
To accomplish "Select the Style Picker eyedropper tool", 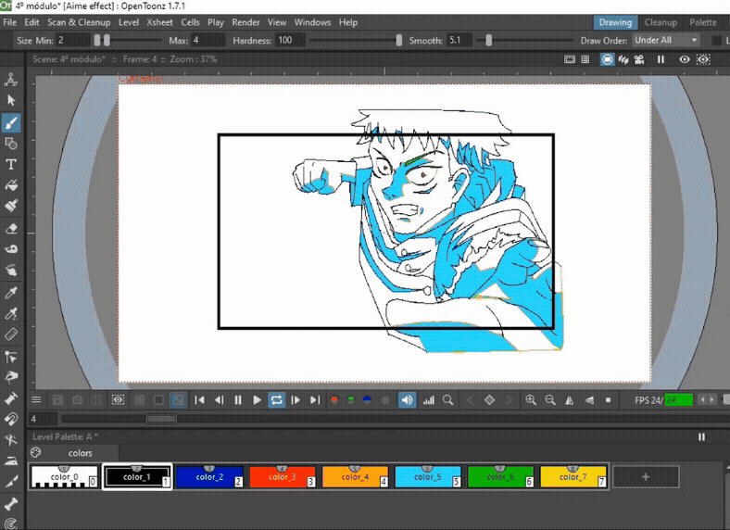I will [11, 292].
